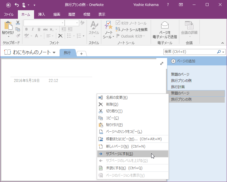This screenshot has height=182, width=227.
Task: Click the + new section tab
Action: pos(81,54)
